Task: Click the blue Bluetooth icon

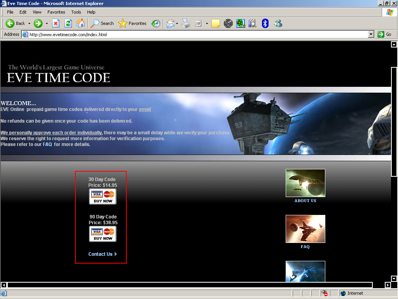Action: pos(265,23)
